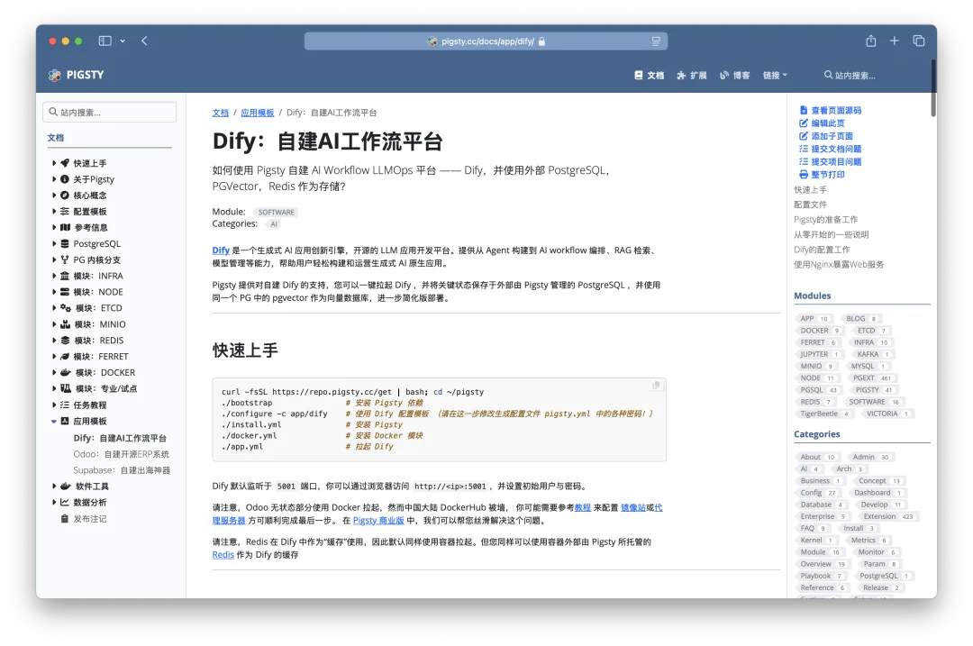This screenshot has width=973, height=646.
Task: Show tab overview icon
Action: pyautogui.click(x=918, y=41)
